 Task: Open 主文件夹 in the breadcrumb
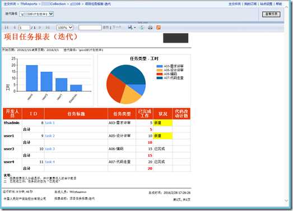point(10,4)
